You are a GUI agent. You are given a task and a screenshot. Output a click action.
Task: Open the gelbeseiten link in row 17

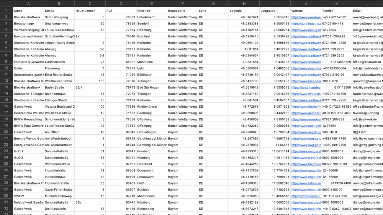click(306, 113)
